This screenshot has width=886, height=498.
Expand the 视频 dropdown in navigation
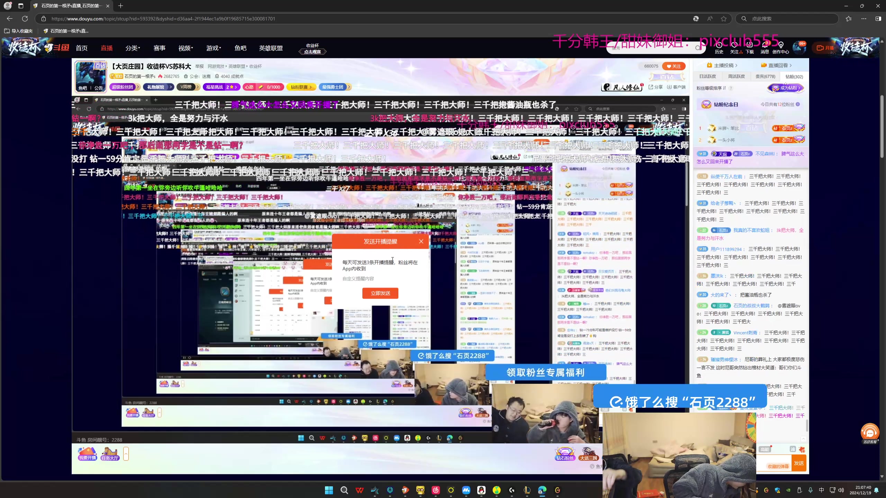[x=186, y=48]
